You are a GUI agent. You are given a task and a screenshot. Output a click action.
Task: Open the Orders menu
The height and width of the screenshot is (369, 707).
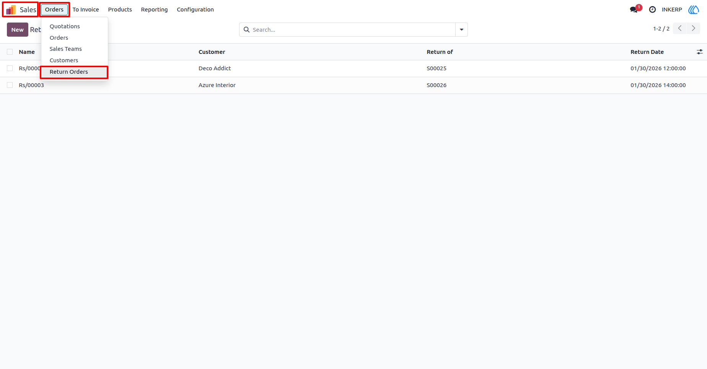[x=54, y=10]
